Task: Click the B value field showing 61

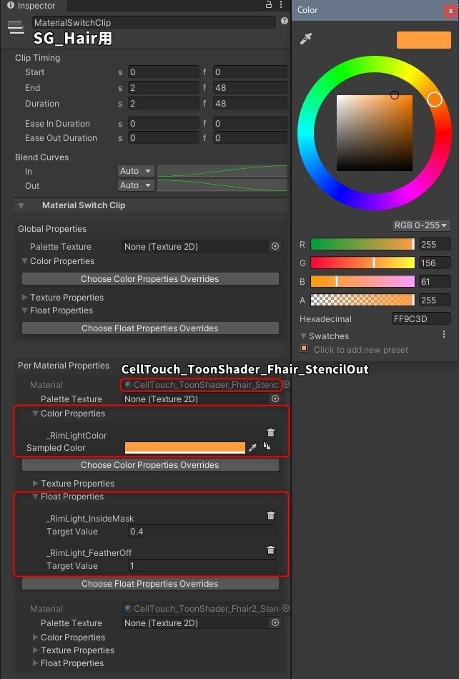Action: [x=435, y=281]
